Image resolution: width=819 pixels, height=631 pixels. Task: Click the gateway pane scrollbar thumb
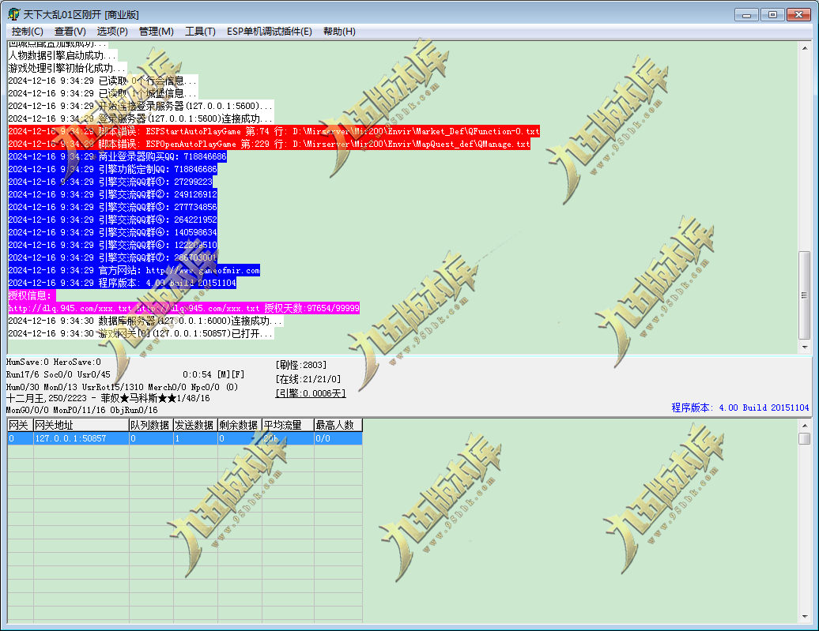point(805,438)
